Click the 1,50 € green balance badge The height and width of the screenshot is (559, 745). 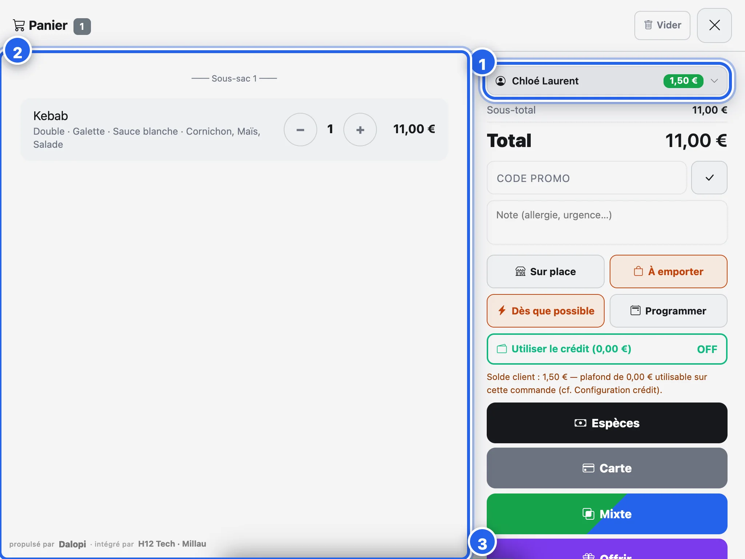pos(683,81)
